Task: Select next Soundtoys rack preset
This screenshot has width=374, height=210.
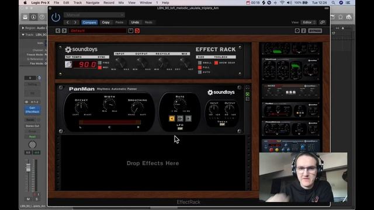Action: click(64, 31)
